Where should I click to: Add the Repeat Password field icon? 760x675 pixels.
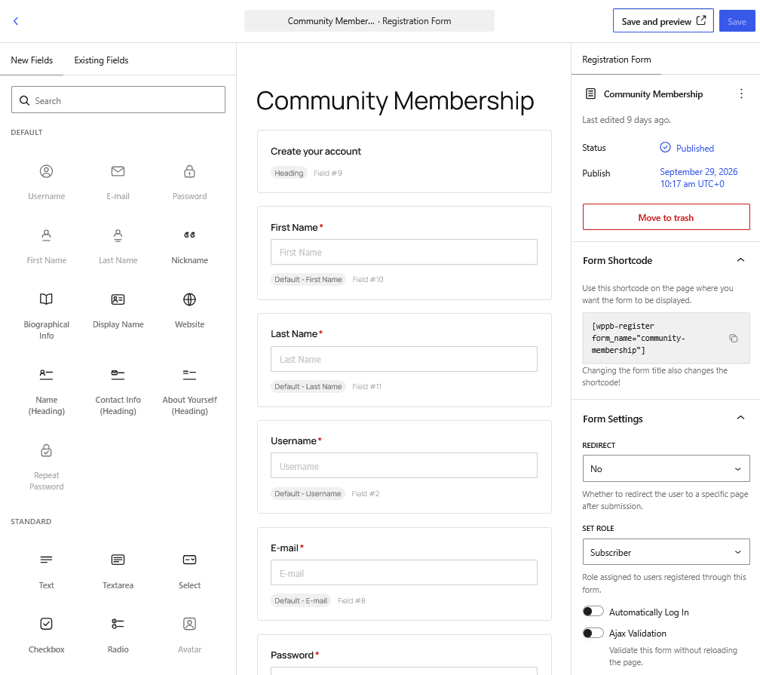tap(46, 450)
